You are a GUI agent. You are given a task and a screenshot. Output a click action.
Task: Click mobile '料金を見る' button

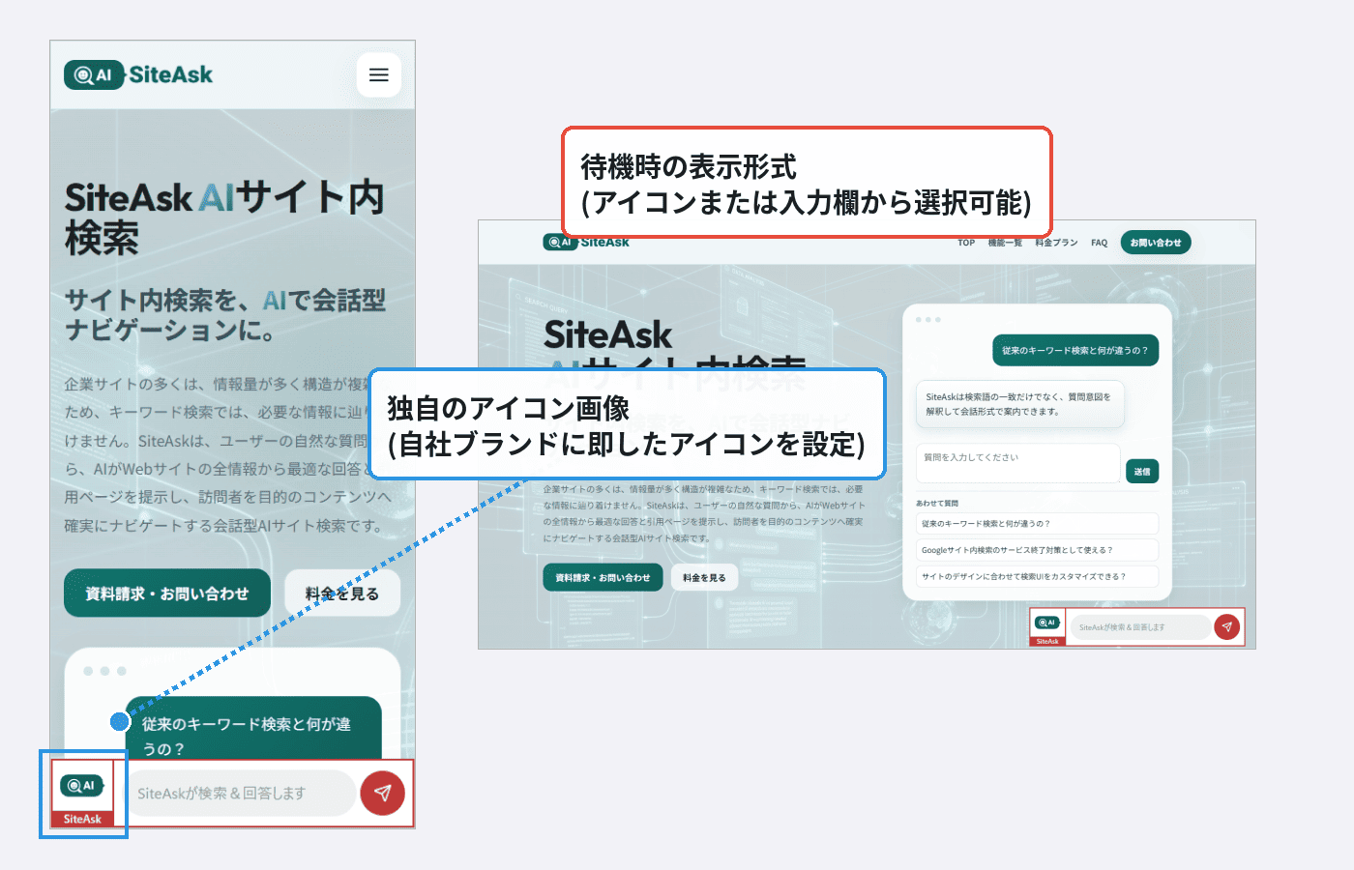coord(342,594)
